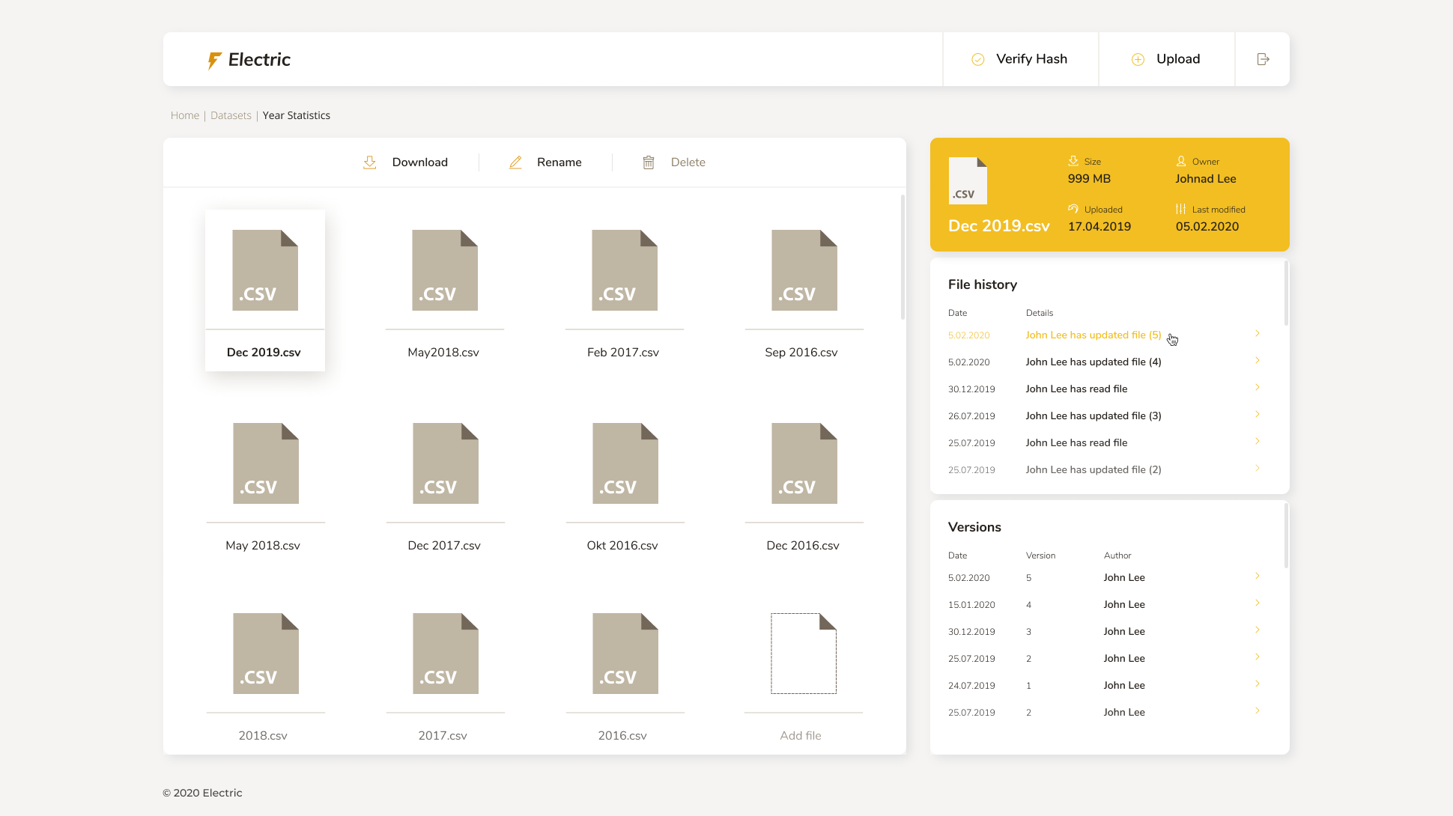Click the Year Statistics breadcrumb item
Viewport: 1453px width, 816px height.
pyautogui.click(x=295, y=115)
